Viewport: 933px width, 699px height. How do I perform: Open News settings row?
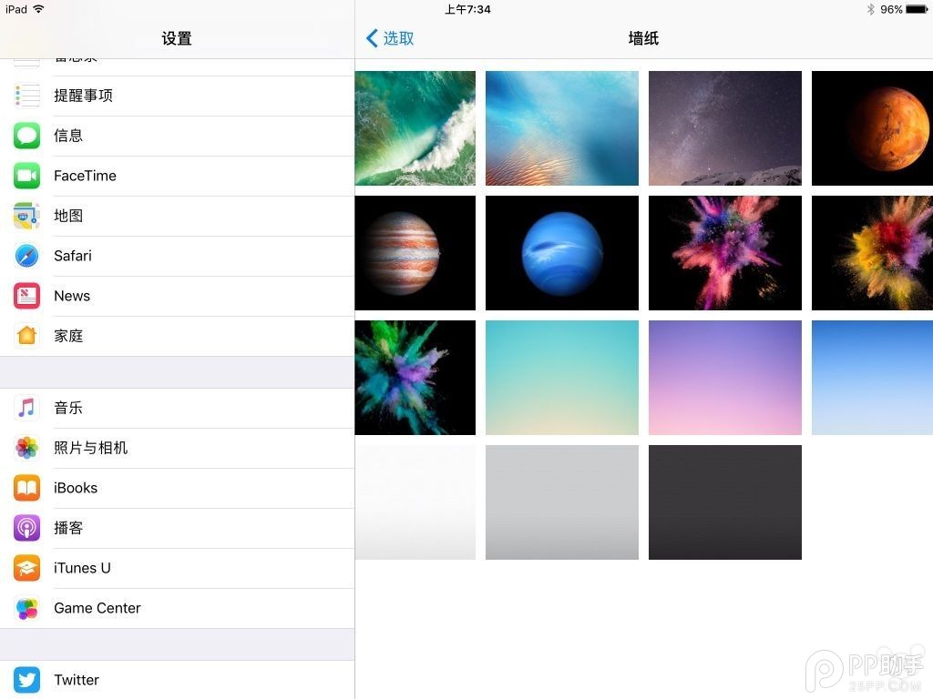coord(178,296)
